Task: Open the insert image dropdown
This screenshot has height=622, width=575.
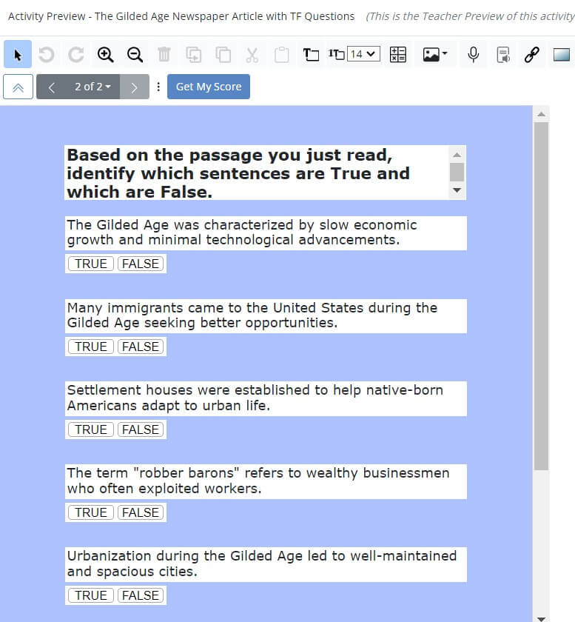Action: click(435, 54)
